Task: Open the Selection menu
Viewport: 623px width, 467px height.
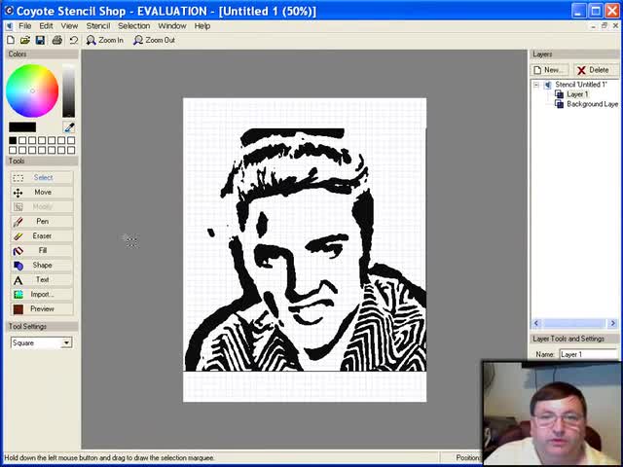Action: click(134, 25)
